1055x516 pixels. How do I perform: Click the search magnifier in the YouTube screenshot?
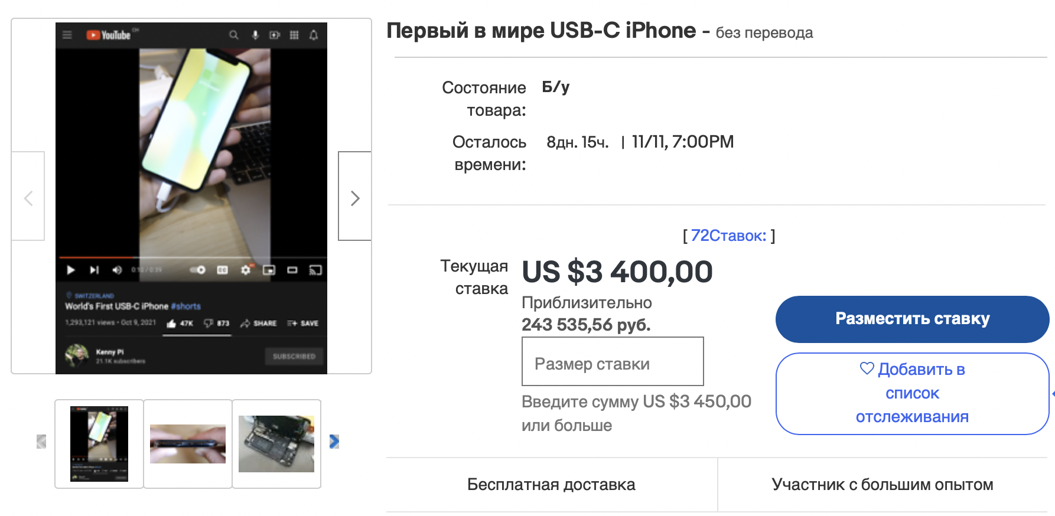pos(234,35)
